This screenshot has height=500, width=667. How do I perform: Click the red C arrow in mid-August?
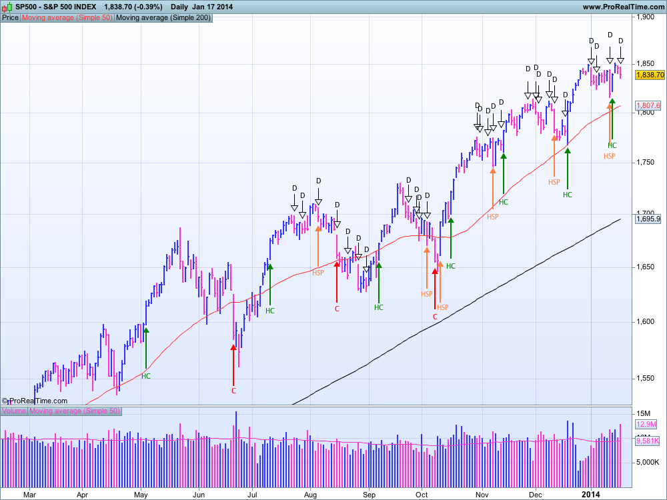(337, 282)
